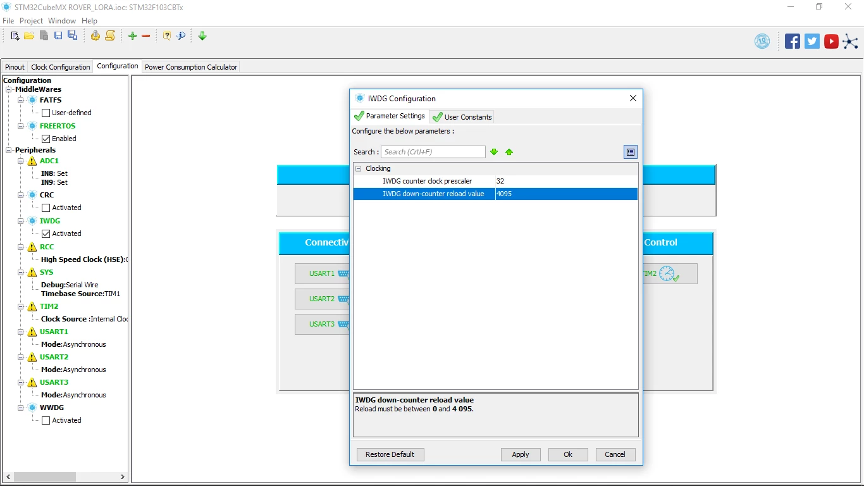Viewport: 864px width, 486px height.
Task: Collapse the MiddleWares tree node
Action: click(9, 90)
